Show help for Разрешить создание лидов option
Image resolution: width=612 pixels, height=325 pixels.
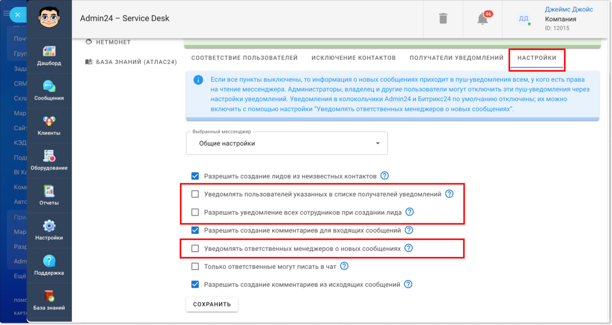coord(385,176)
